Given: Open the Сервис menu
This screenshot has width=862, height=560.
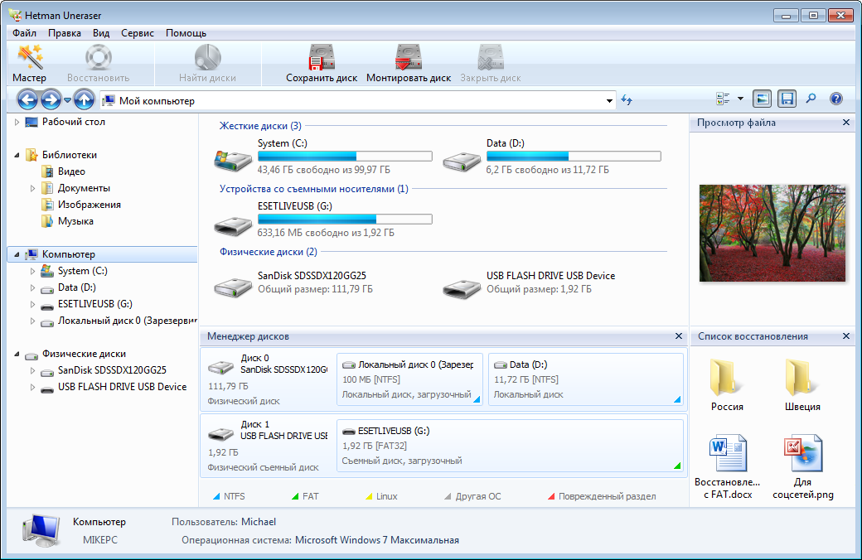Looking at the screenshot, I should (x=137, y=33).
